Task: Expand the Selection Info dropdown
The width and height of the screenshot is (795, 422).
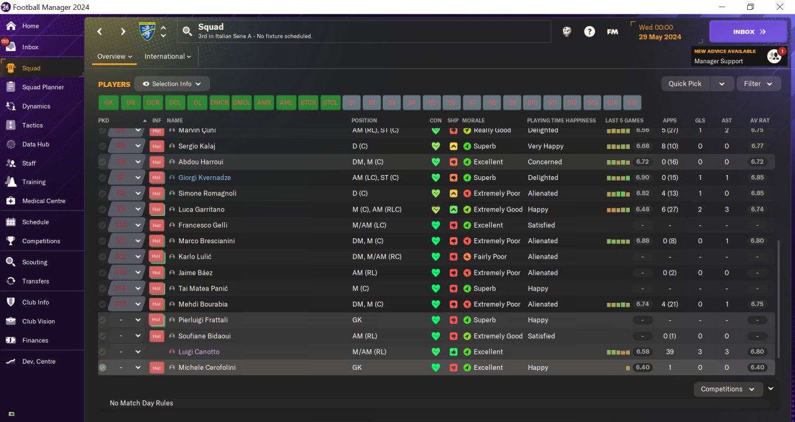Action: click(x=172, y=84)
